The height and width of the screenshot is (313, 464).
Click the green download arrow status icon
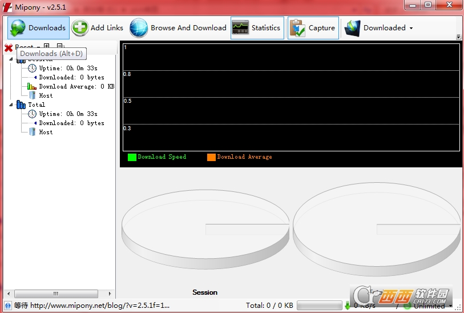coord(347,306)
